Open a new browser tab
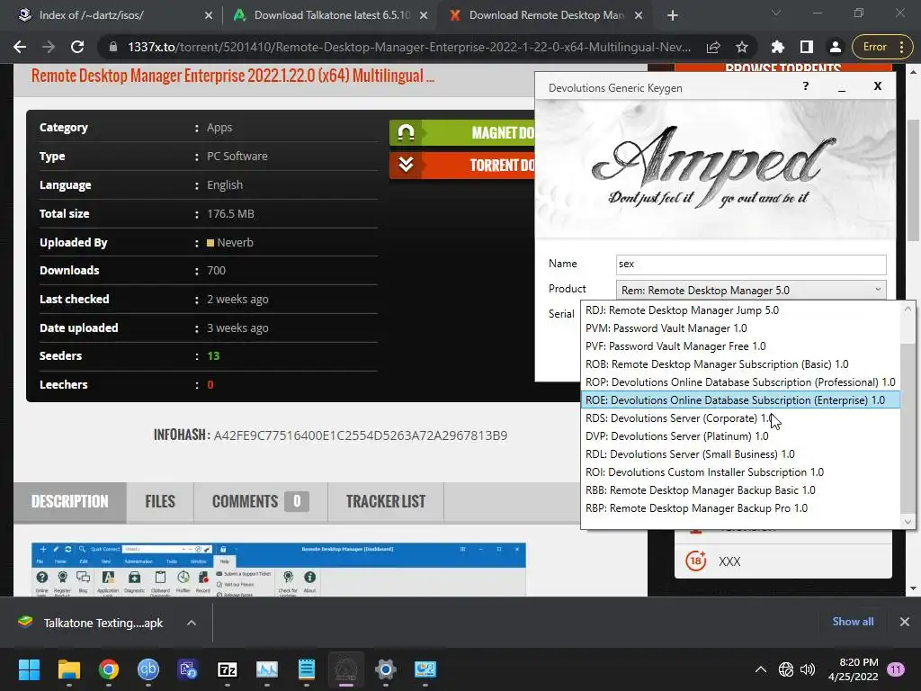 click(x=673, y=15)
